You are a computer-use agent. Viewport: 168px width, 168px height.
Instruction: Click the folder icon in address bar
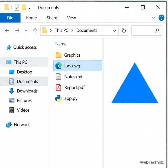click(44, 30)
